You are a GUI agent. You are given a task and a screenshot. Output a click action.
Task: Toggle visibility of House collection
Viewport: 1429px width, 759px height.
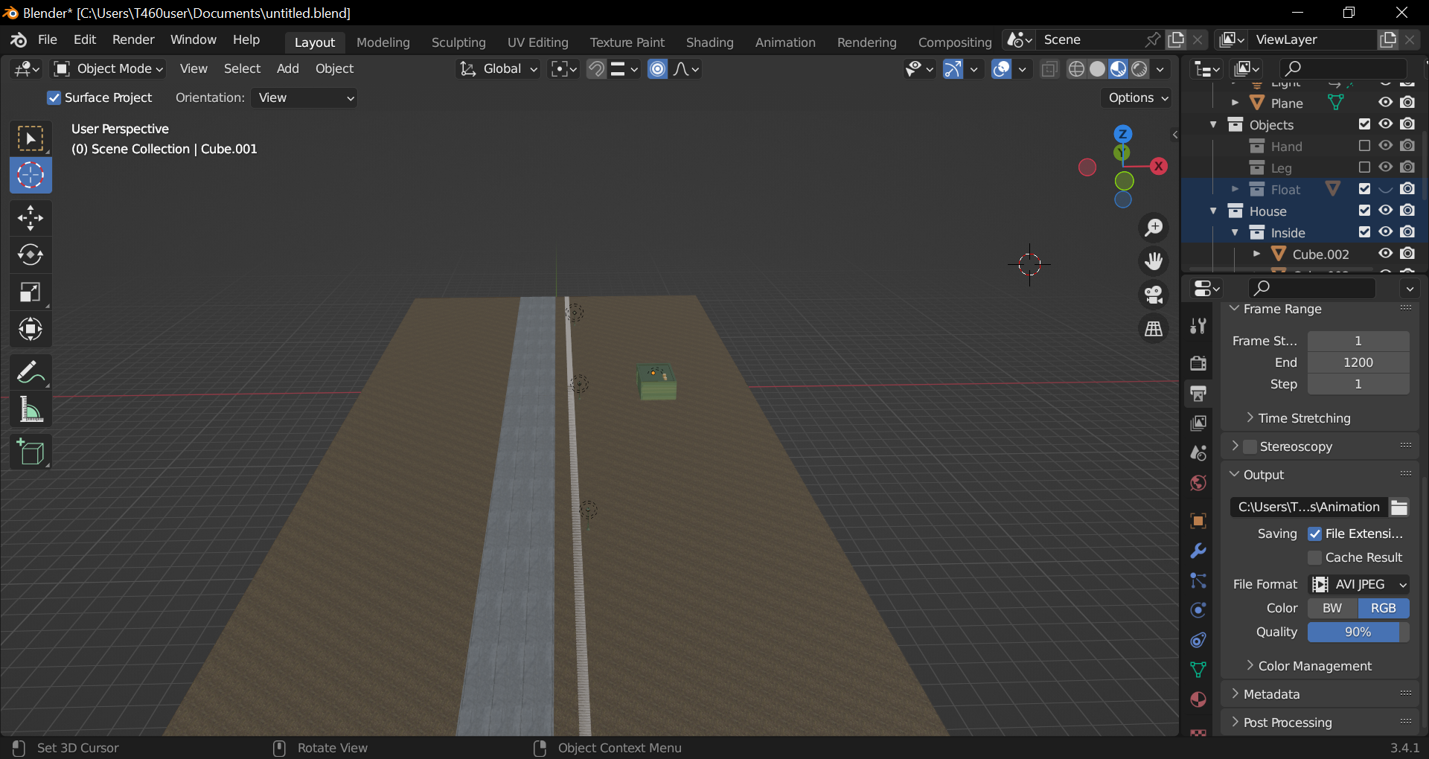(x=1386, y=211)
